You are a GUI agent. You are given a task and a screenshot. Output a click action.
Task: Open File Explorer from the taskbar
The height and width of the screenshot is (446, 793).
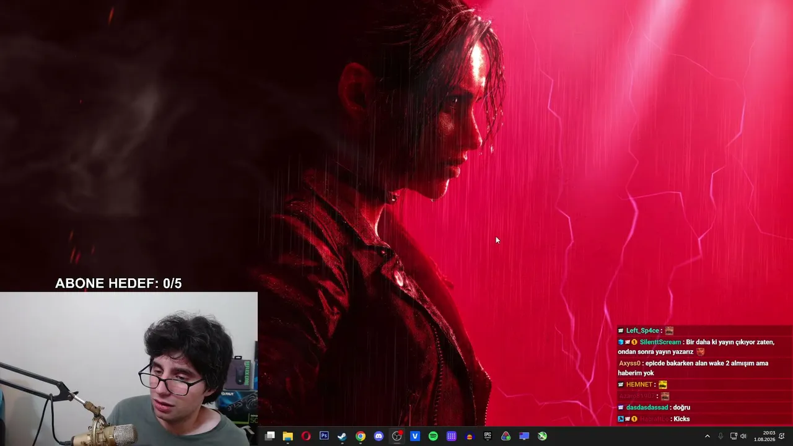[x=288, y=436]
